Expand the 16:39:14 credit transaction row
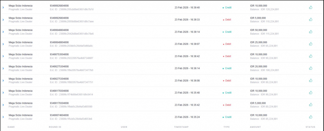Image resolution: width=324 pixels, height=131 pixels. click(3, 32)
